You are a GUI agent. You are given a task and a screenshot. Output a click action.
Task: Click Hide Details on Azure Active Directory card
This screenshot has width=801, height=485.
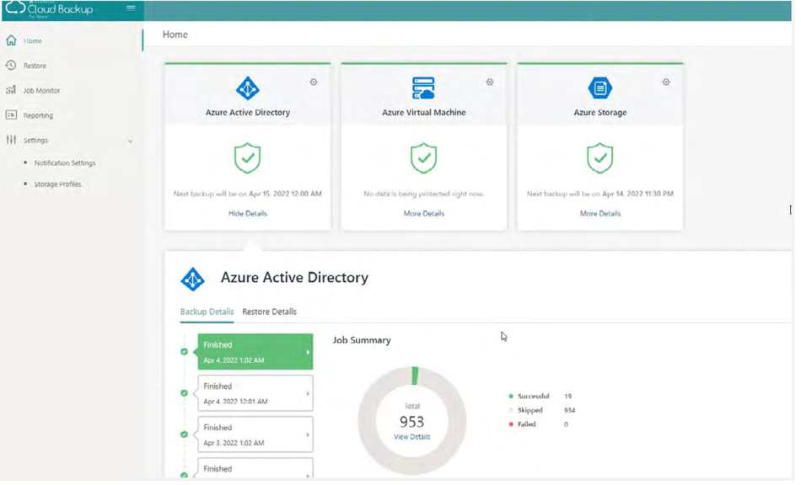pyautogui.click(x=248, y=214)
